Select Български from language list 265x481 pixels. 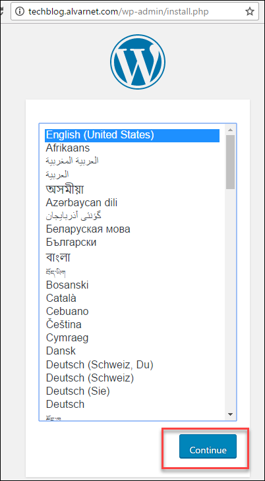(132, 242)
